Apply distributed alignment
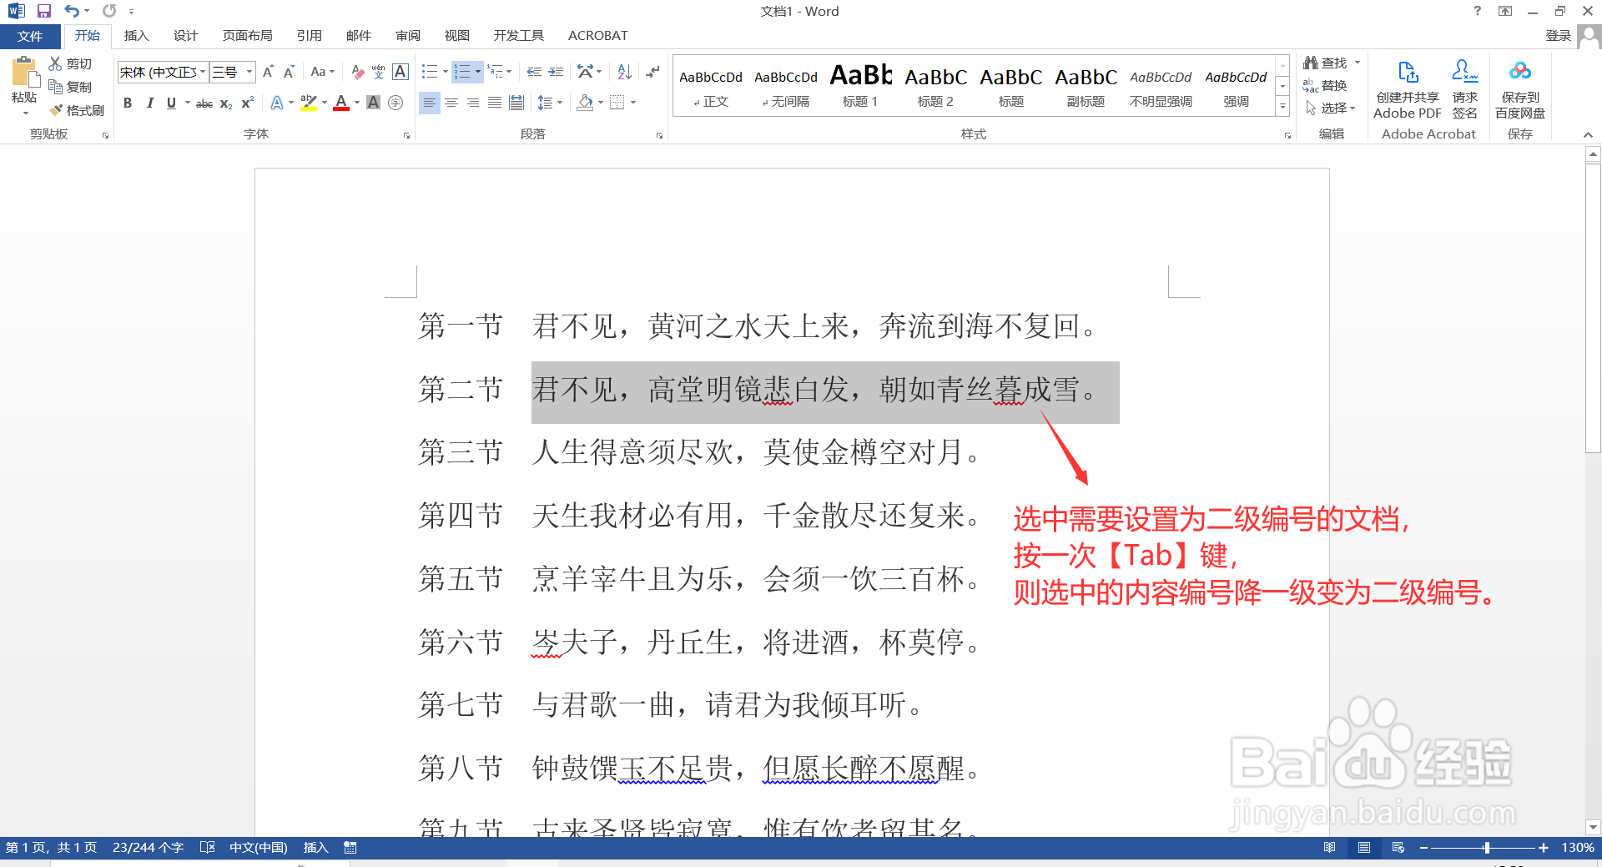 click(516, 103)
